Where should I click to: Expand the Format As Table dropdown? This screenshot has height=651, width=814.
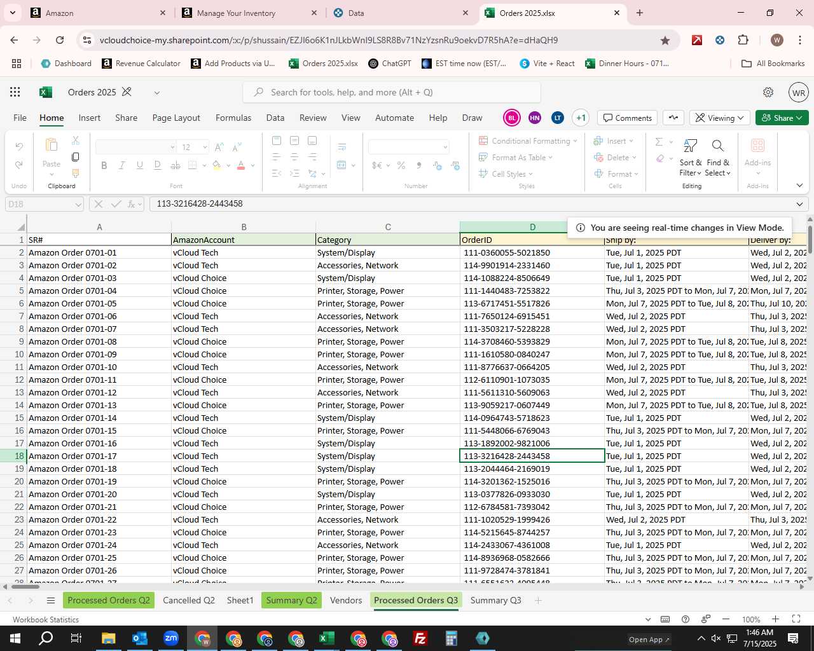point(551,158)
